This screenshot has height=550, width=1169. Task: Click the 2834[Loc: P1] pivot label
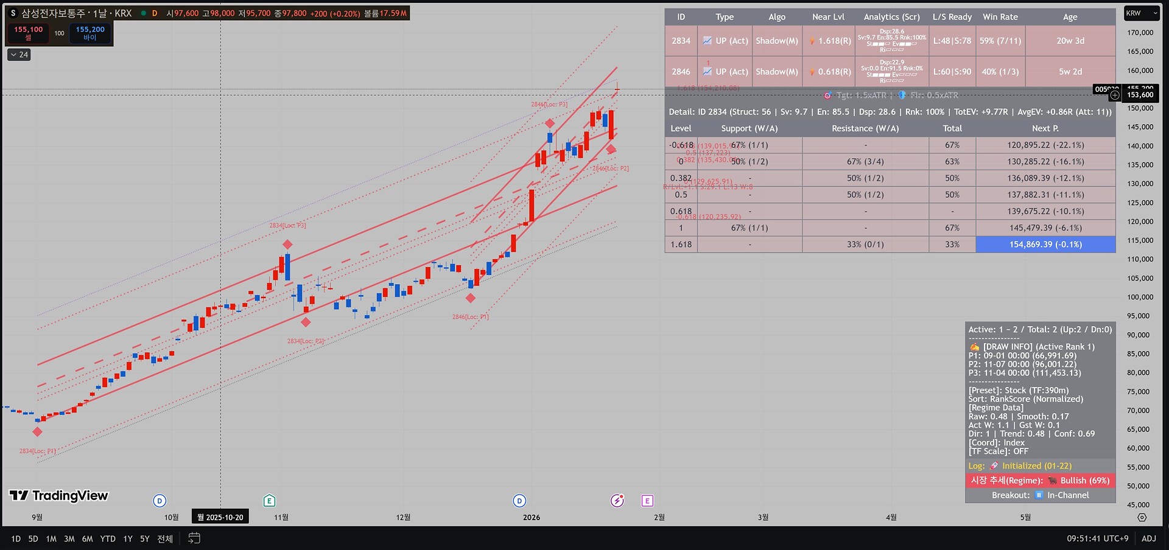pyautogui.click(x=37, y=451)
